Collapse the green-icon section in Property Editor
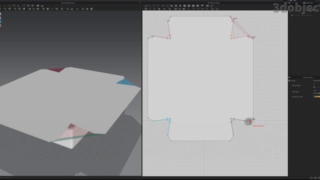 click(x=289, y=81)
